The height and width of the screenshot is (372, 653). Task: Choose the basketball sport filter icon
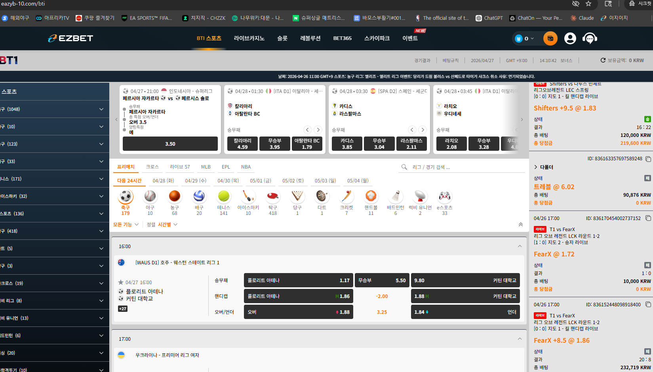coord(175,196)
